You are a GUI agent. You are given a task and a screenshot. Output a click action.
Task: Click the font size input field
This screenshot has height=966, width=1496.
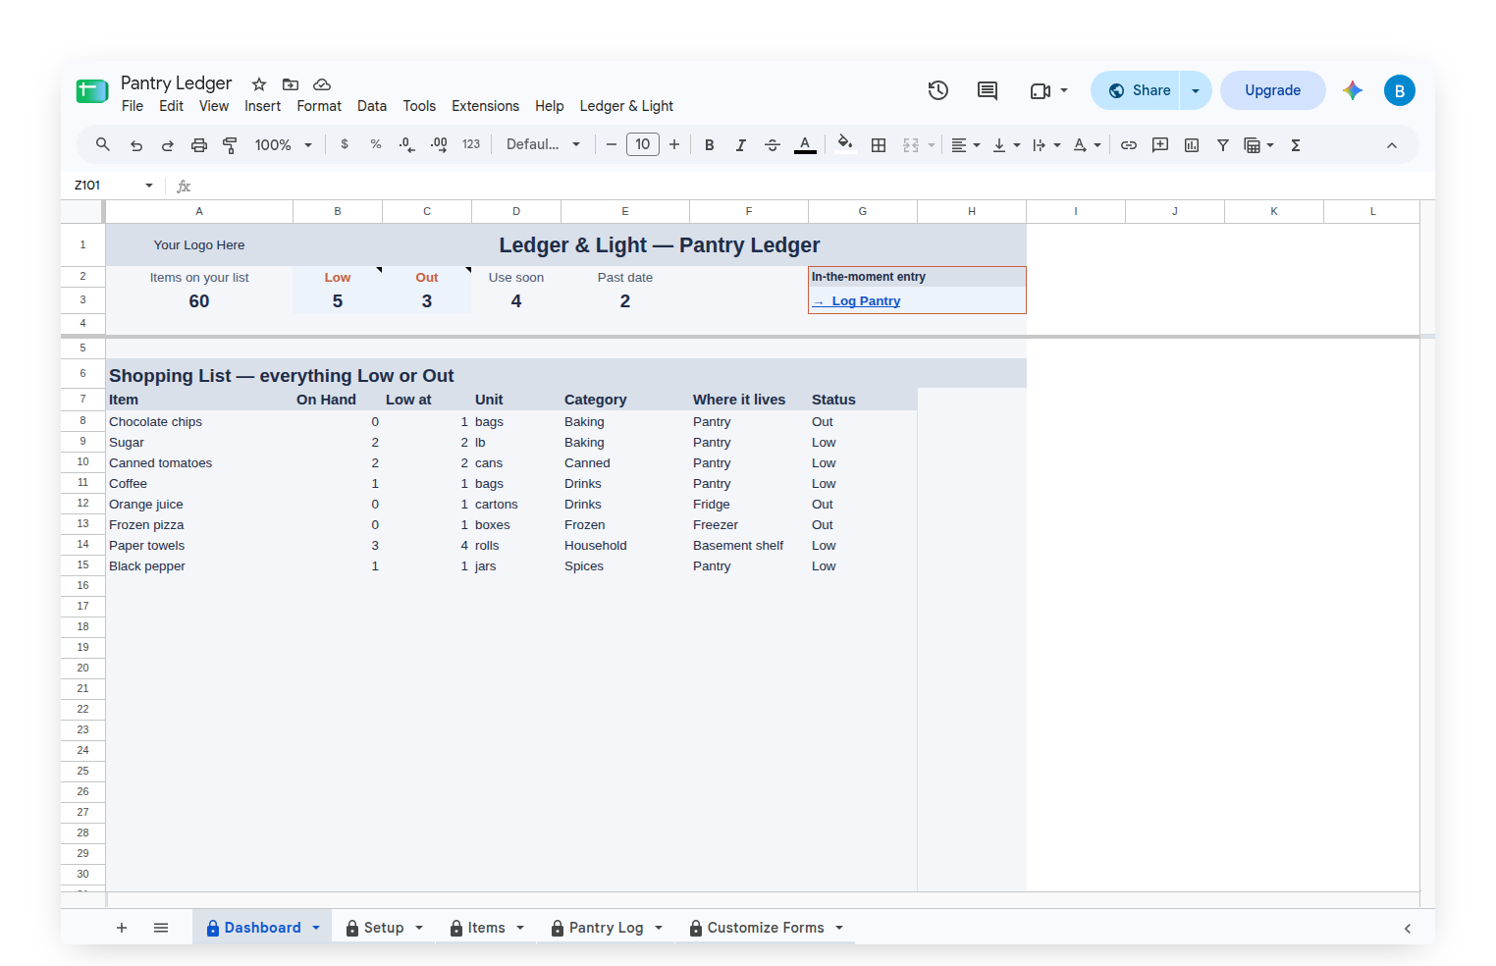click(643, 144)
